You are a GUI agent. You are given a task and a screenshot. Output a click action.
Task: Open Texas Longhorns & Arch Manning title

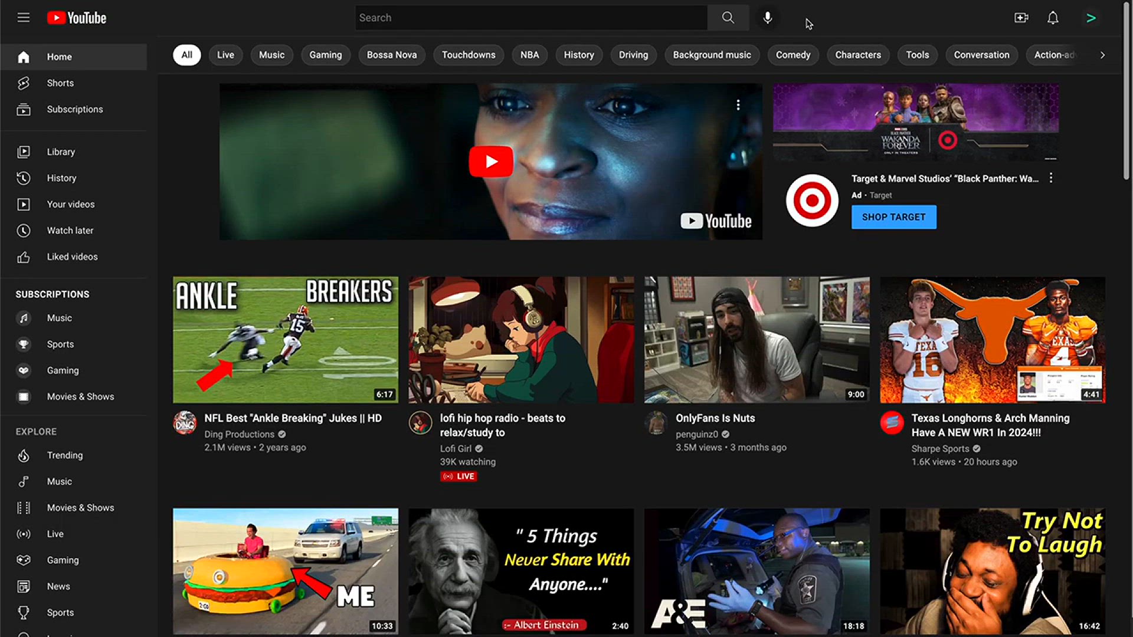[x=990, y=425]
